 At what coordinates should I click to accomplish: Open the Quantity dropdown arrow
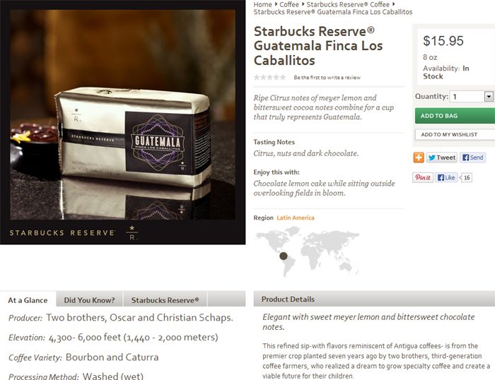coord(489,97)
